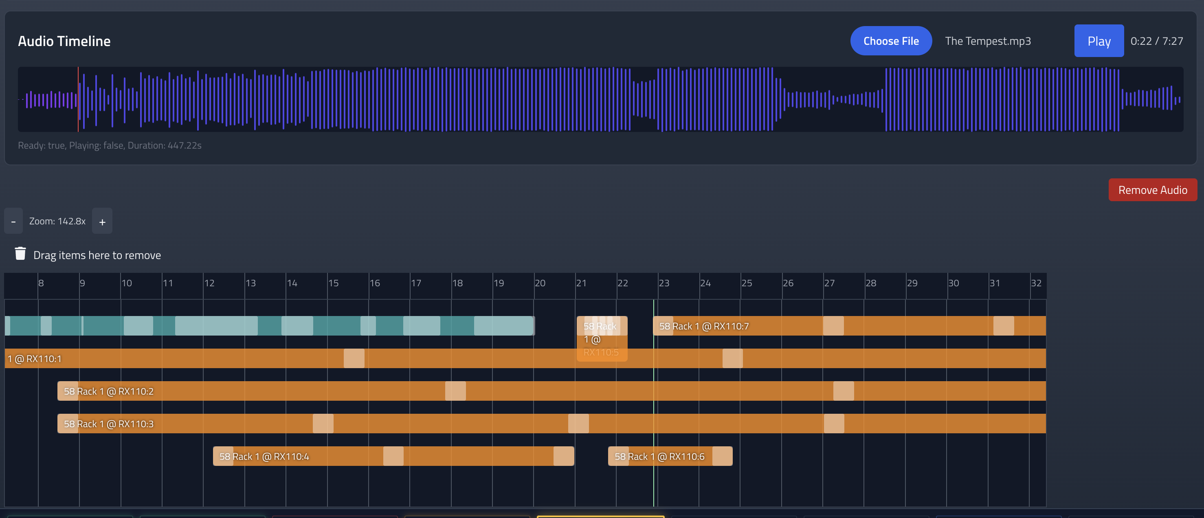Click bar number 20 on the ruler
1204x518 pixels.
[x=540, y=283]
